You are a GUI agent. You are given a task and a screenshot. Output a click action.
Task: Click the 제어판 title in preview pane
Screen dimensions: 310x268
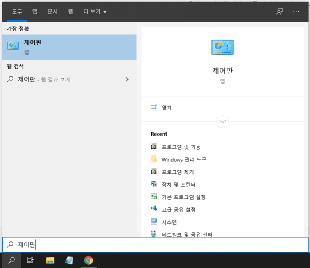pos(222,71)
